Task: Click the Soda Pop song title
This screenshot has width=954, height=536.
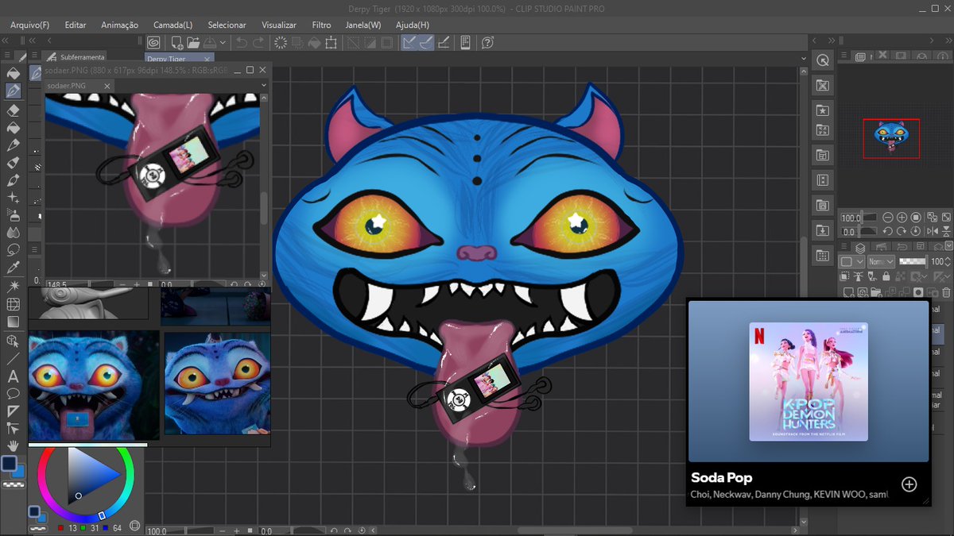Action: click(722, 478)
